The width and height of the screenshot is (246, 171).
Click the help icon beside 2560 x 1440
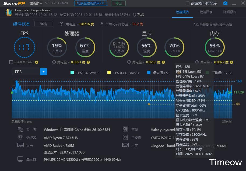pos(37,62)
